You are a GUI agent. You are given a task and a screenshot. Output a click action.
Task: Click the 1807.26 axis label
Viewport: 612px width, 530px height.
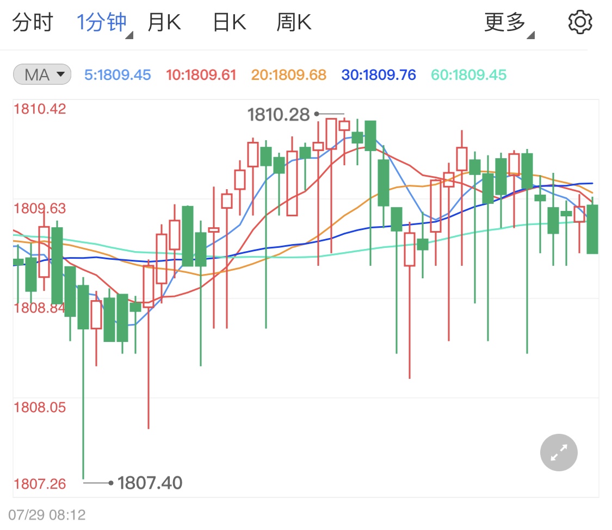pos(40,484)
